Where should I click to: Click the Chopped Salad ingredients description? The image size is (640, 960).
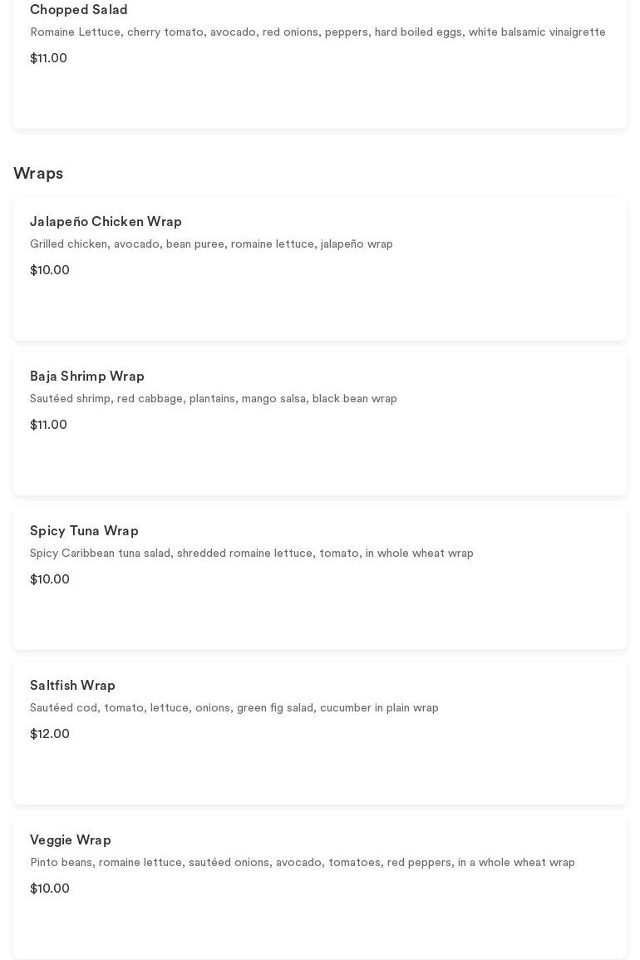[x=318, y=32]
